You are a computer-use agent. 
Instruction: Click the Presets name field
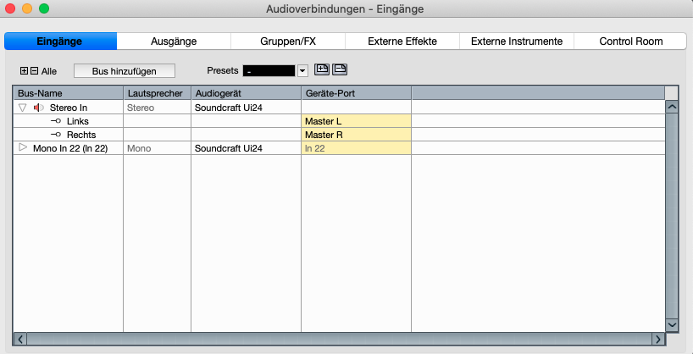point(269,71)
